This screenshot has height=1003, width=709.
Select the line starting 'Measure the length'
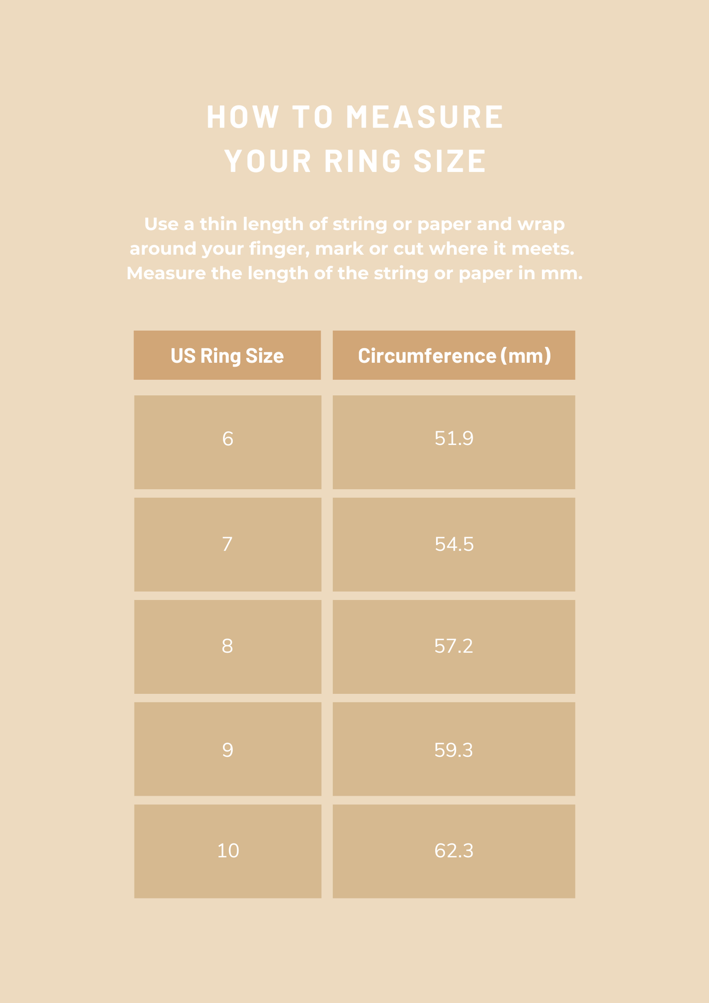pos(354,273)
